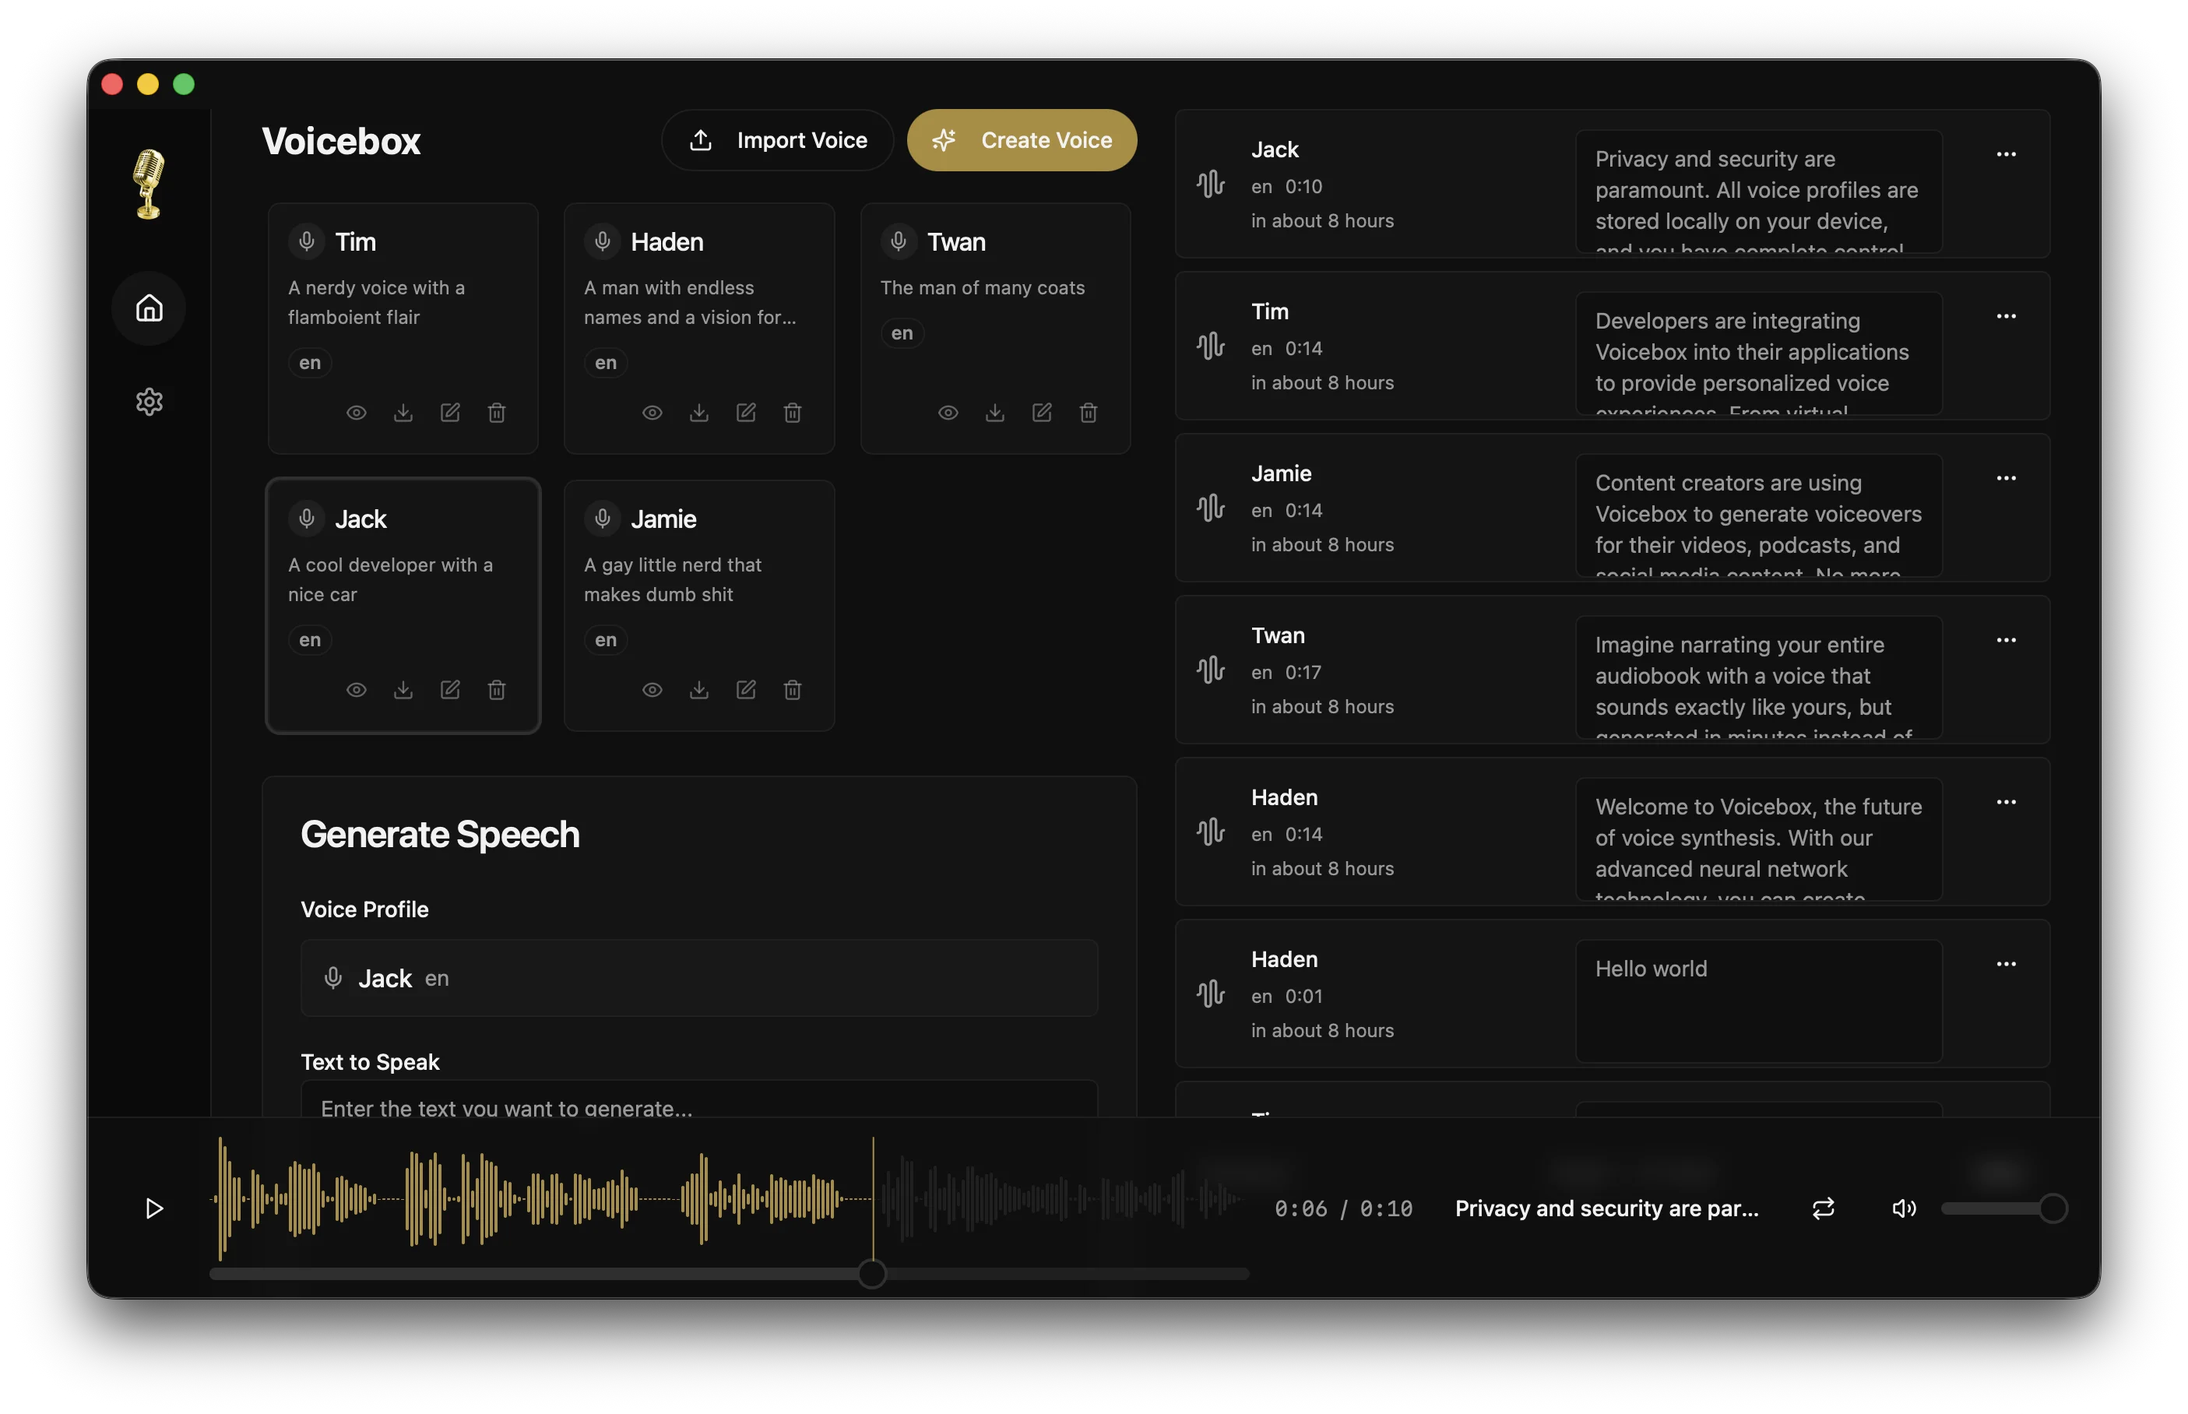Play the loaded audio clip
The height and width of the screenshot is (1414, 2188).
(x=154, y=1208)
